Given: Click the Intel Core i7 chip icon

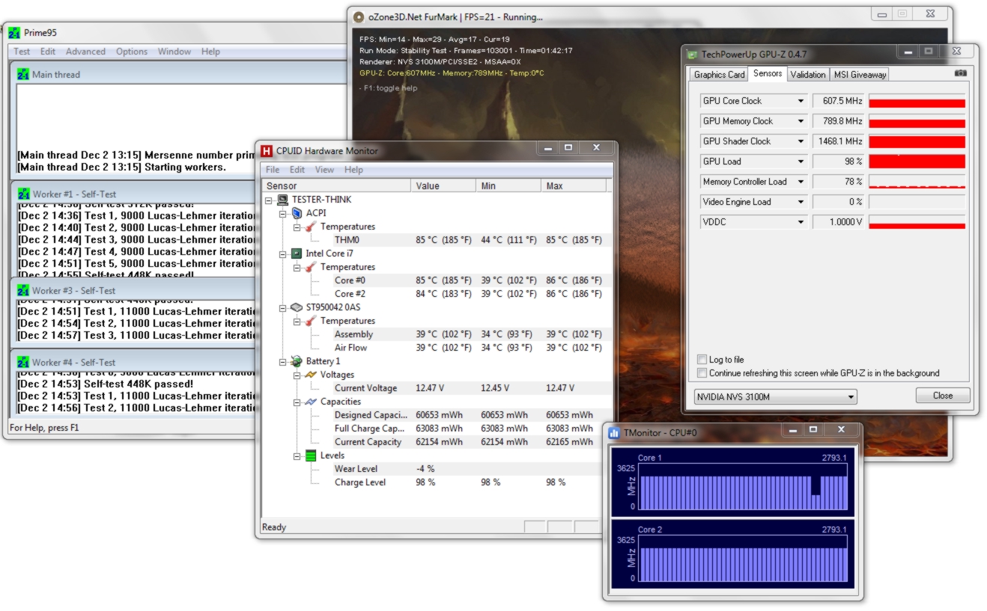Looking at the screenshot, I should [297, 254].
